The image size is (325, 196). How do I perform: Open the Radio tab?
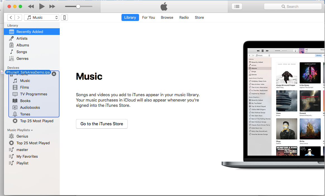tap(184, 17)
